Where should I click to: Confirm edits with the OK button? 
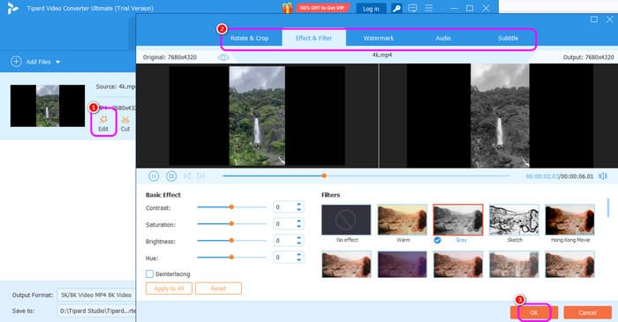point(534,312)
